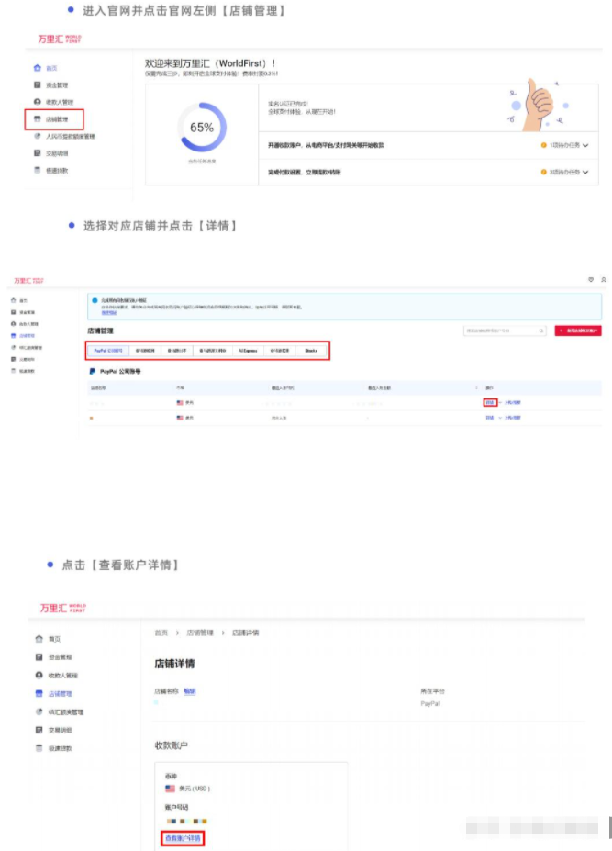612x851 pixels.
Task: Click the 资金管理 icon in bottom sidebar
Action: click(x=39, y=657)
